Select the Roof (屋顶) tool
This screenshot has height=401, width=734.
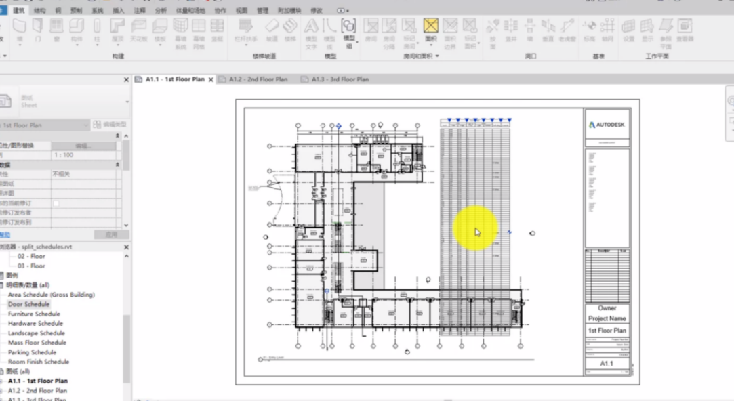pos(117,30)
